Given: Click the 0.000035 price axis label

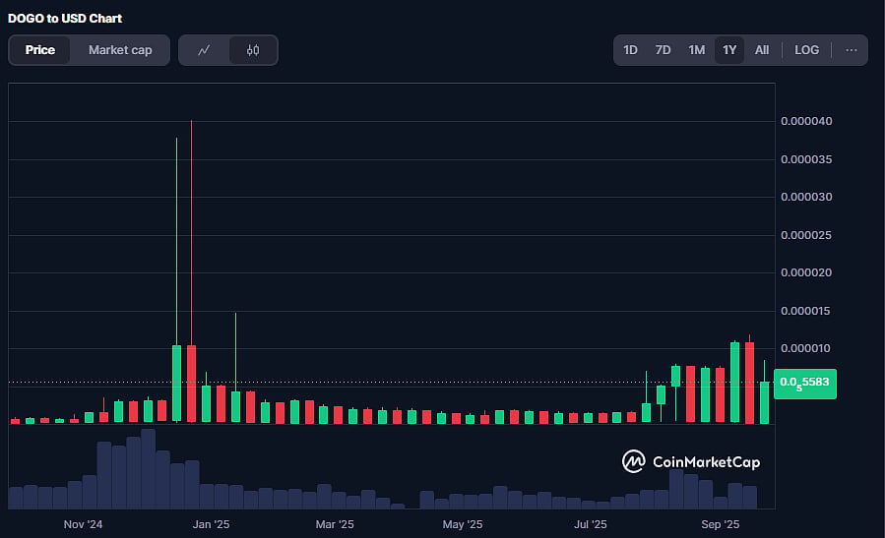Looking at the screenshot, I should (806, 159).
